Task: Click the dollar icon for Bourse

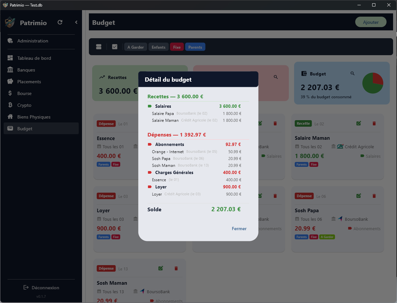Action: coord(10,93)
